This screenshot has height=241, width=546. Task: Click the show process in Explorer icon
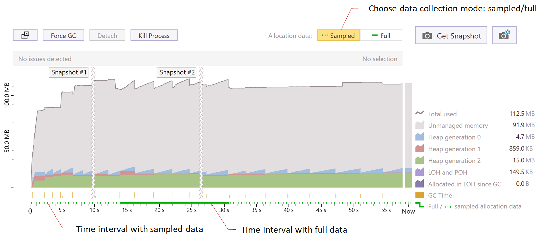tap(25, 35)
